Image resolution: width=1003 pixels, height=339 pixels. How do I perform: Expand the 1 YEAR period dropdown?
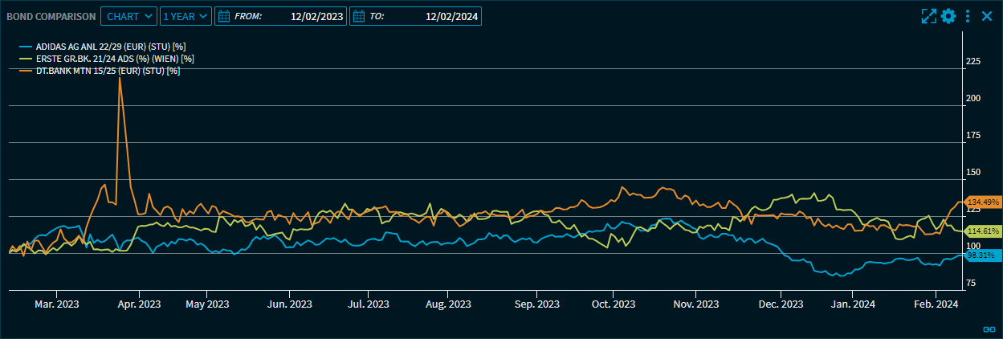[x=186, y=16]
